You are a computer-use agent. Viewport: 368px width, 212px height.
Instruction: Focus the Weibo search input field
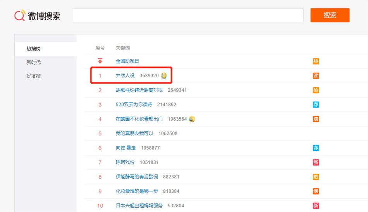188,15
